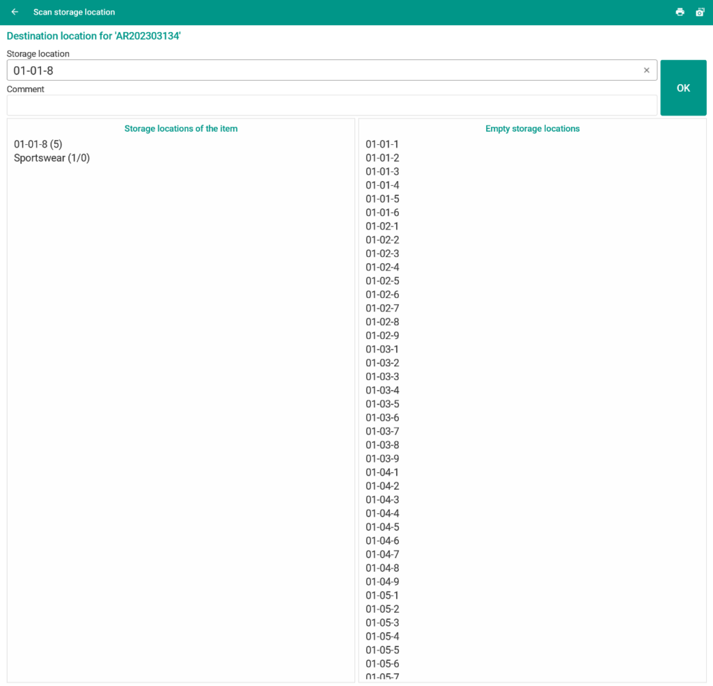Open the camera scan icon
The width and height of the screenshot is (713, 686).
pyautogui.click(x=700, y=12)
